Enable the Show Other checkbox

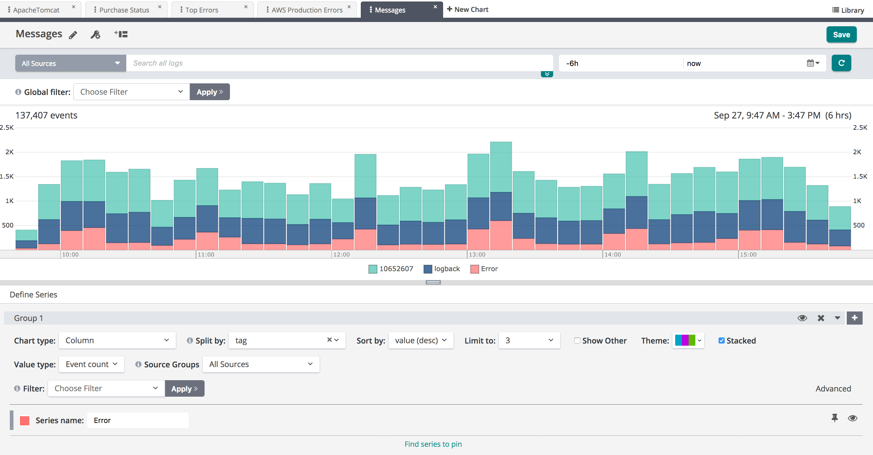577,340
